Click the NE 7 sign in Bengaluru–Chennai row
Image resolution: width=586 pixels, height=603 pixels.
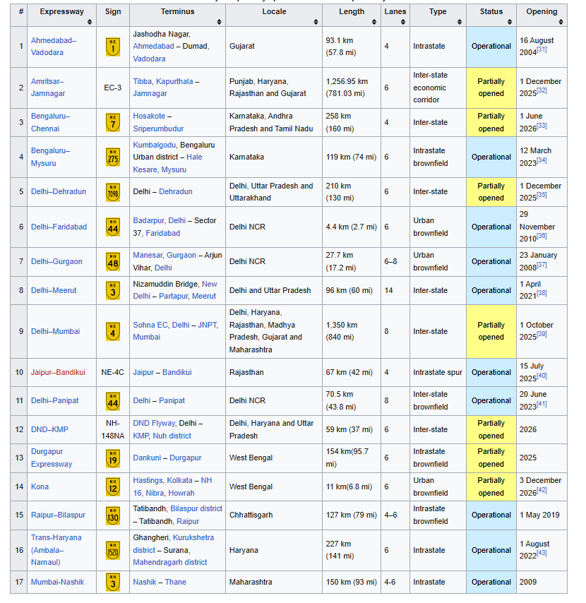pyautogui.click(x=113, y=122)
